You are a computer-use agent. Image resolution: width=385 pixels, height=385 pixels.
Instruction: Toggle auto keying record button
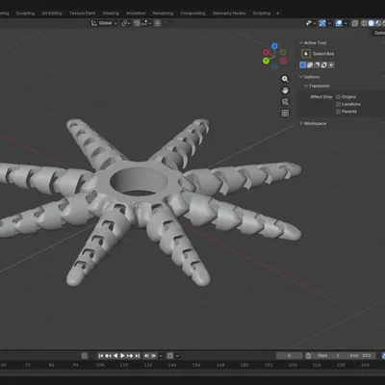click(x=85, y=355)
